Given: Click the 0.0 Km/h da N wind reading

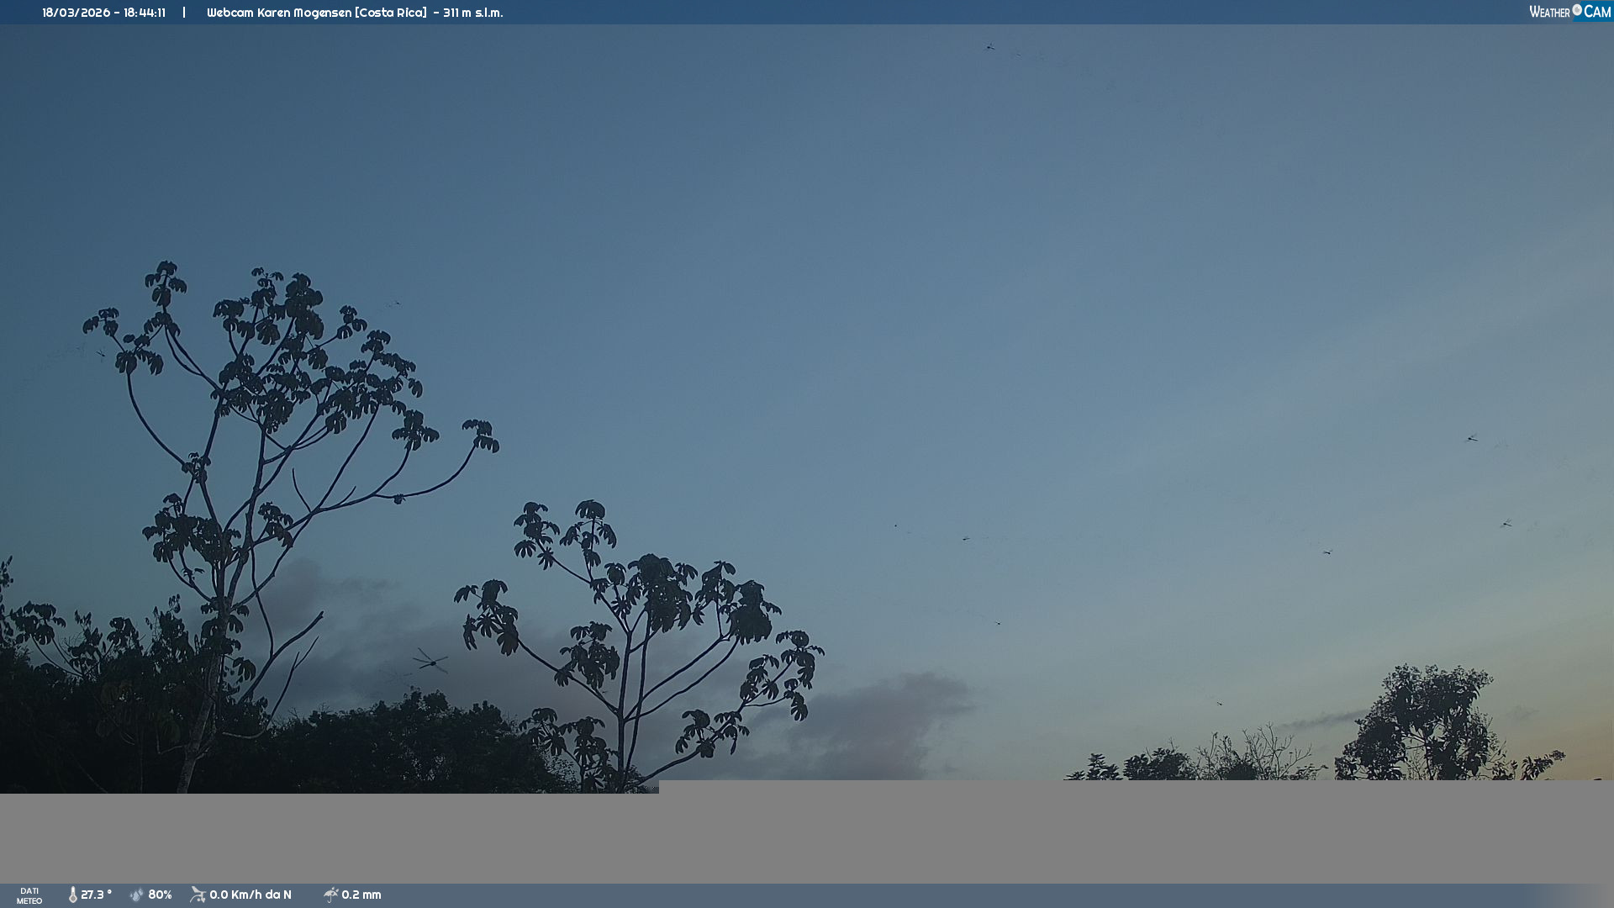Looking at the screenshot, I should (x=251, y=895).
